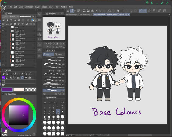Select the highlighted Pen tool in Tool palette
This screenshot has height=137, width=172.
tap(22, 78)
